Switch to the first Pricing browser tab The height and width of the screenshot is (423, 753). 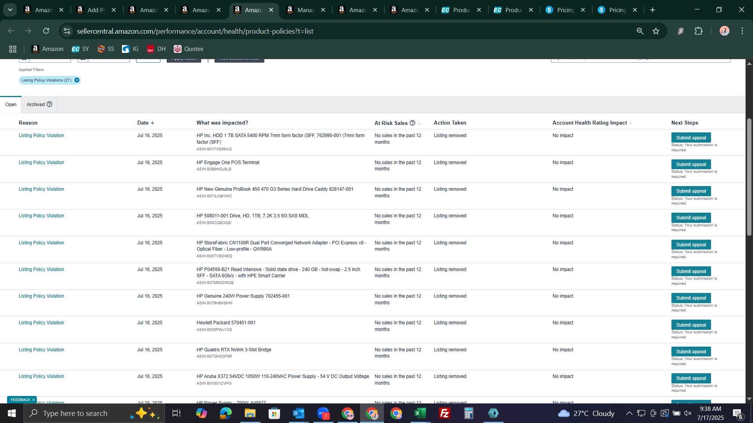(x=565, y=10)
